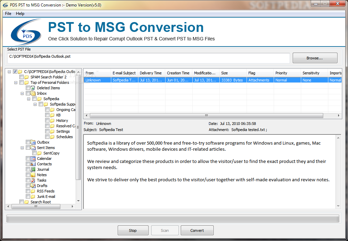Image resolution: width=348 pixels, height=241 pixels.
Task: Check the Calendar checkbox
Action: coord(28,159)
